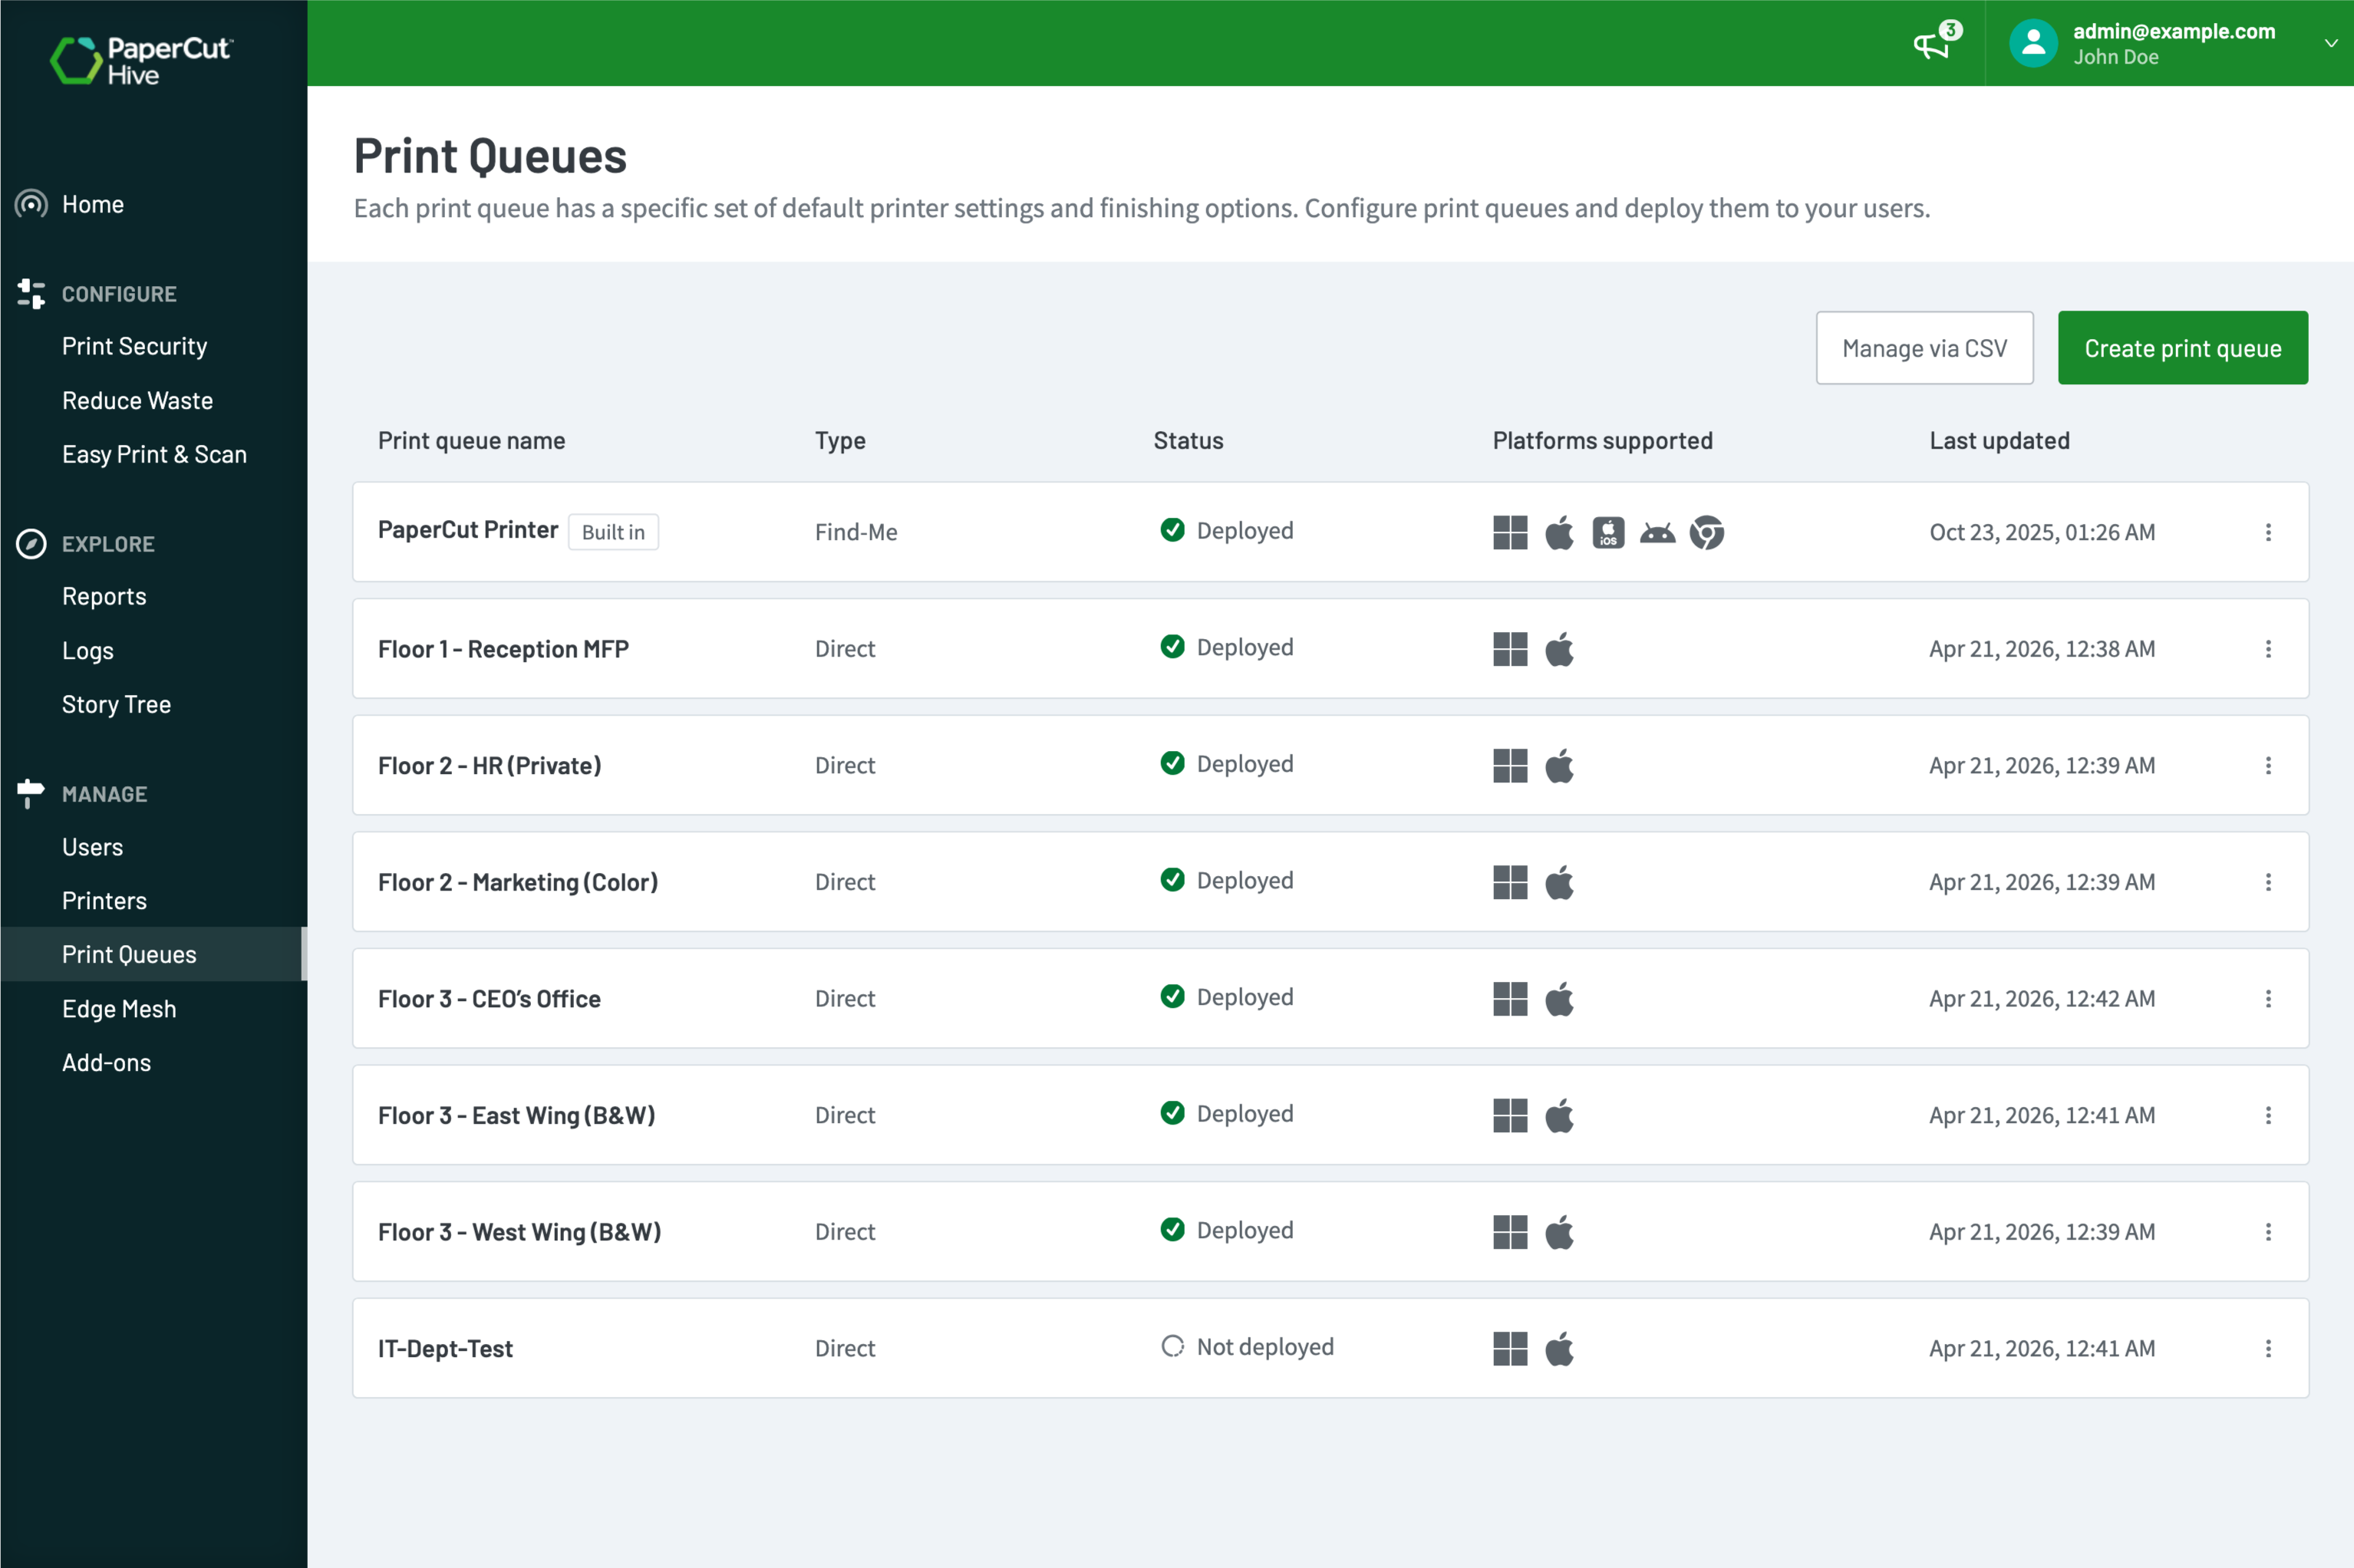
Task: Open three-dot menu for Floor 3 West Wing
Action: pos(2268,1232)
